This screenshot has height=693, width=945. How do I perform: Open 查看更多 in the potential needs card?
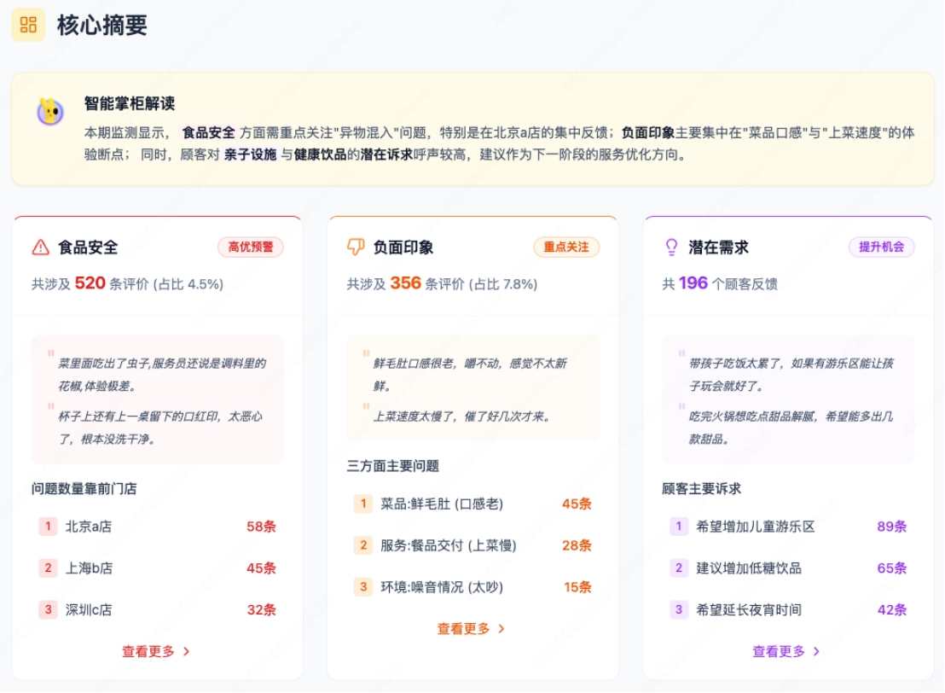pyautogui.click(x=779, y=651)
